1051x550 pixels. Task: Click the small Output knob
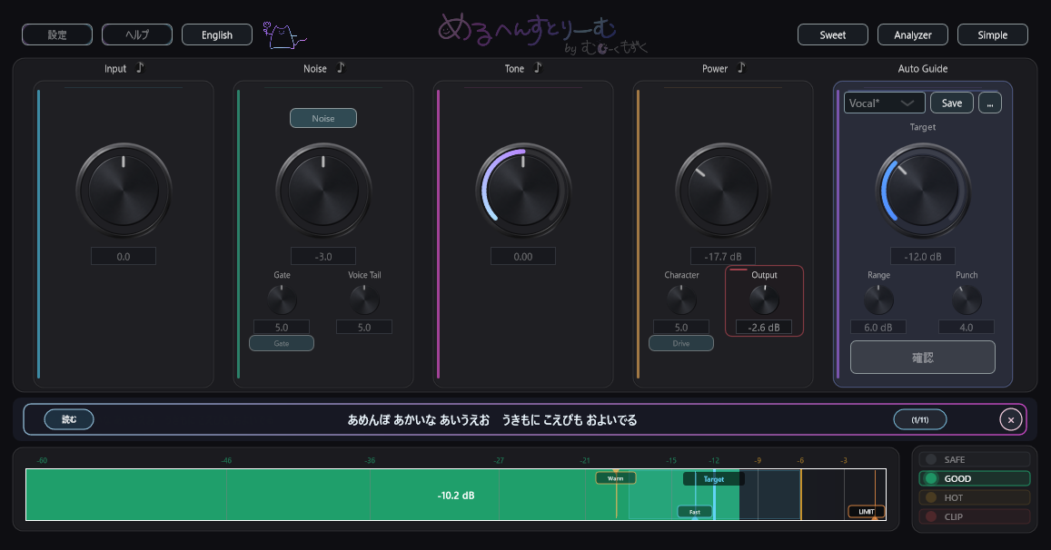pos(764,300)
